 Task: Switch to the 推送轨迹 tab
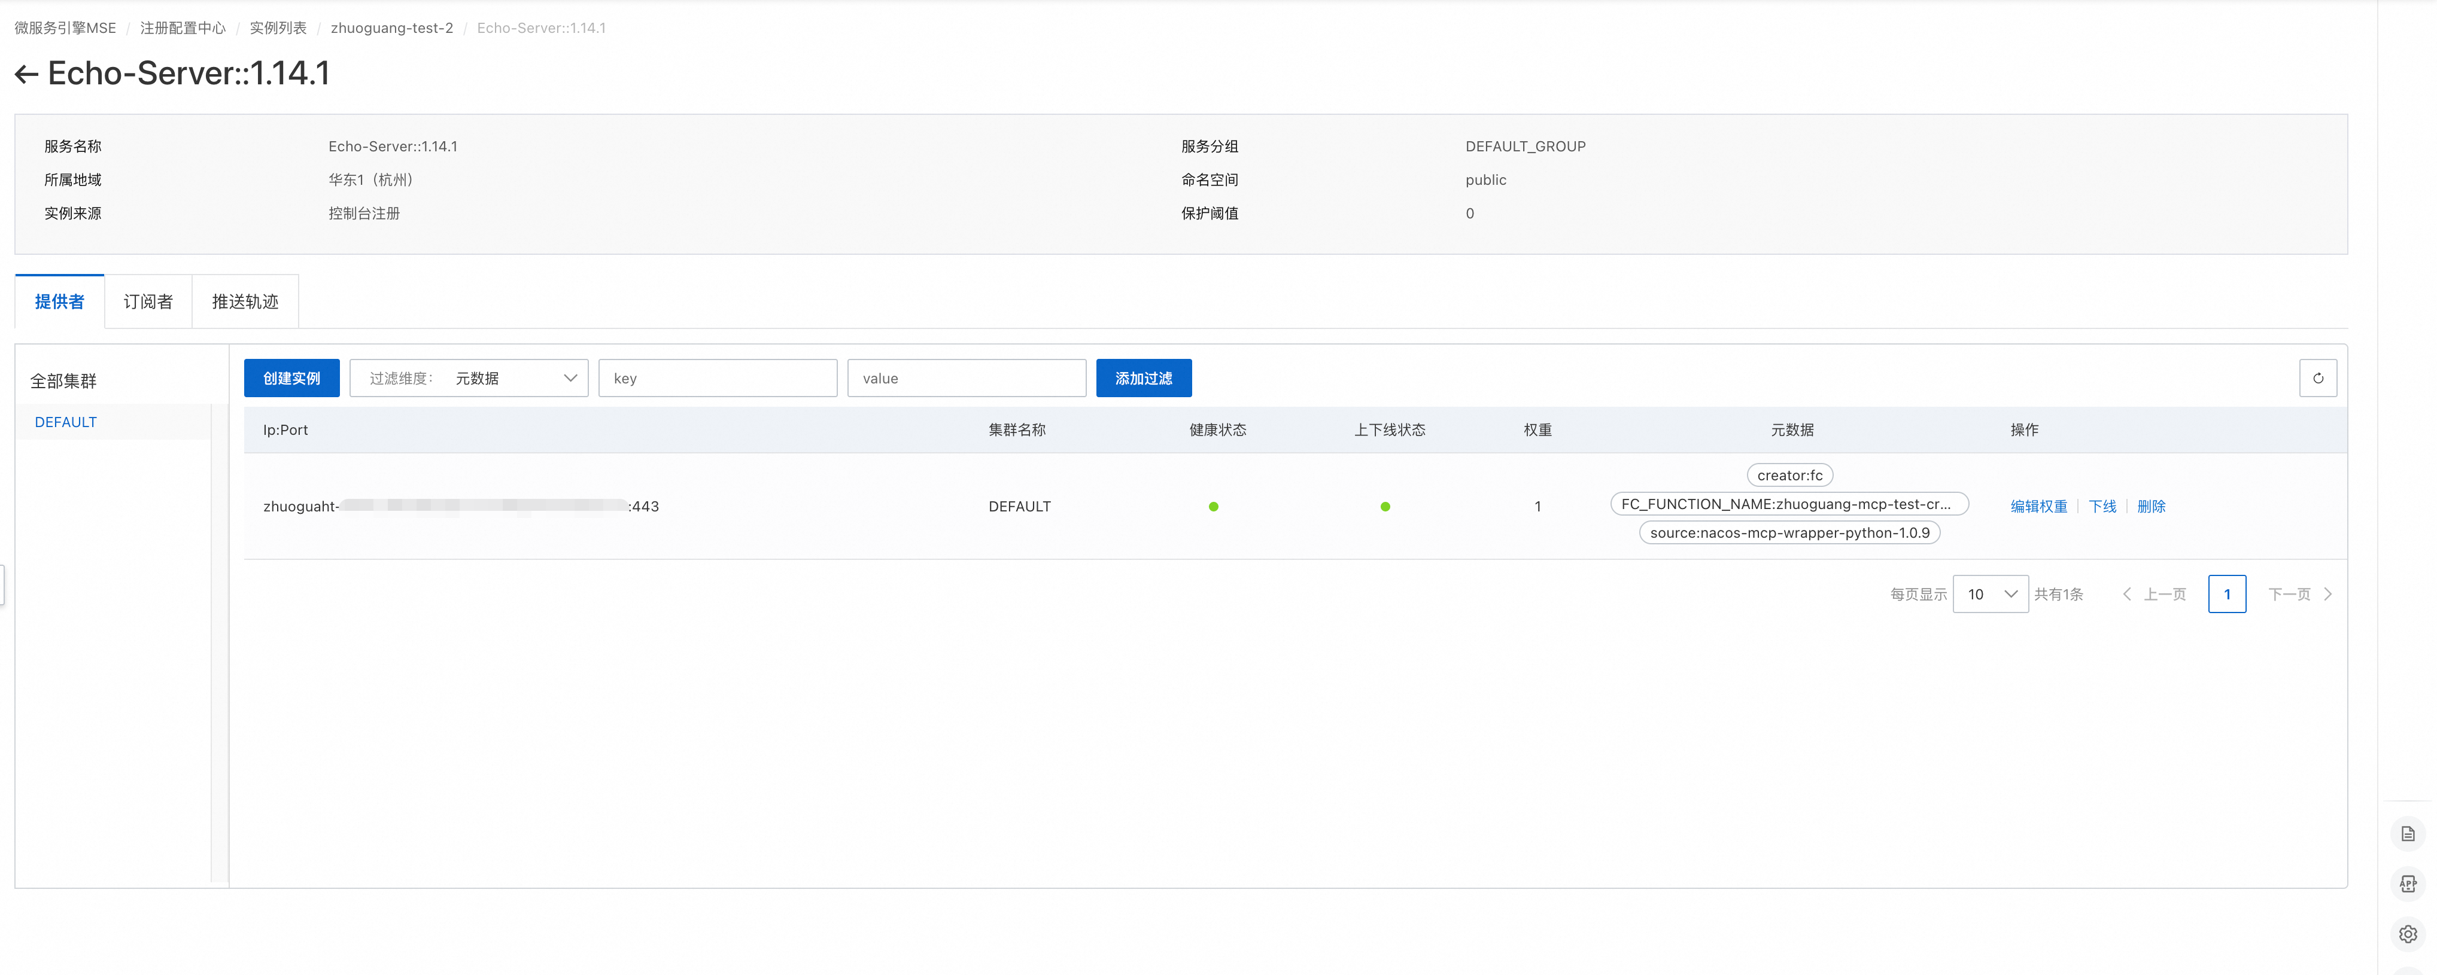coord(245,301)
